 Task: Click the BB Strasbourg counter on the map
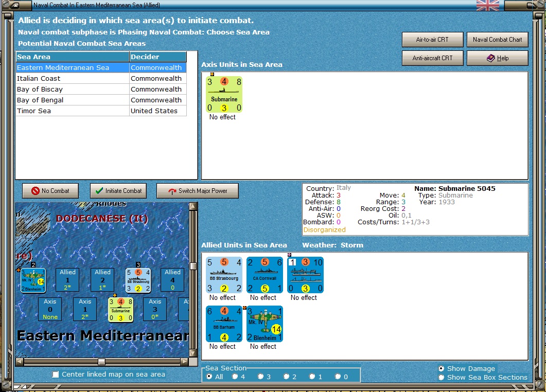tap(138, 280)
